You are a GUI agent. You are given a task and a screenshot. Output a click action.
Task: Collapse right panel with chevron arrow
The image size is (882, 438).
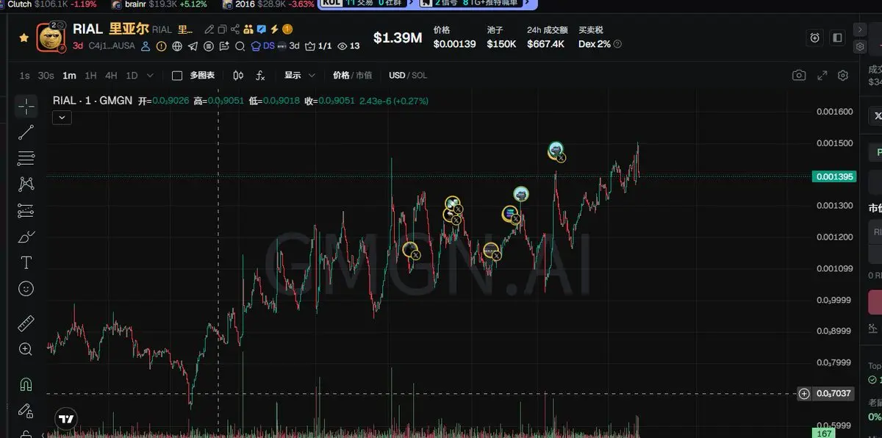pyautogui.click(x=860, y=29)
